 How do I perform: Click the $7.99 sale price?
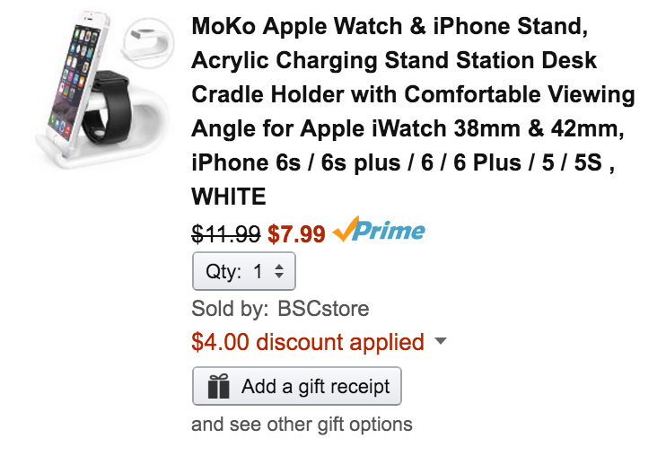point(296,233)
